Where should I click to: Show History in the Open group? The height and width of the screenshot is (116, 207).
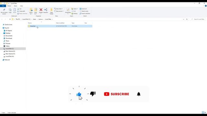click(x=74, y=14)
